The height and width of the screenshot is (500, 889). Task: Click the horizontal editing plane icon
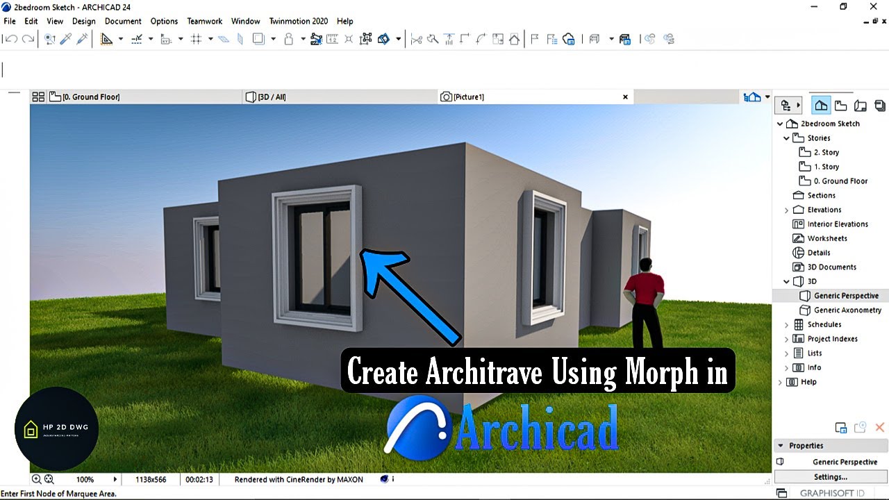point(224,39)
